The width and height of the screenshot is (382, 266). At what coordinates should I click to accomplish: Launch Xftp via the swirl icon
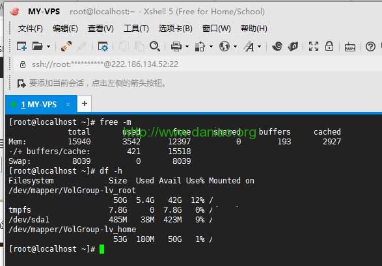[277, 46]
